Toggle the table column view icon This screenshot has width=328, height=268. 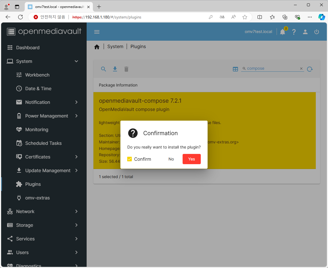pyautogui.click(x=235, y=69)
